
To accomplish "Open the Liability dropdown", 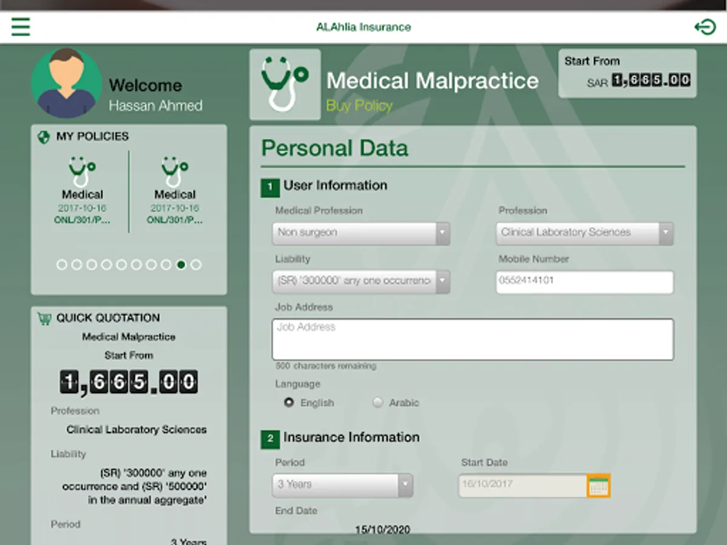I will pos(361,282).
